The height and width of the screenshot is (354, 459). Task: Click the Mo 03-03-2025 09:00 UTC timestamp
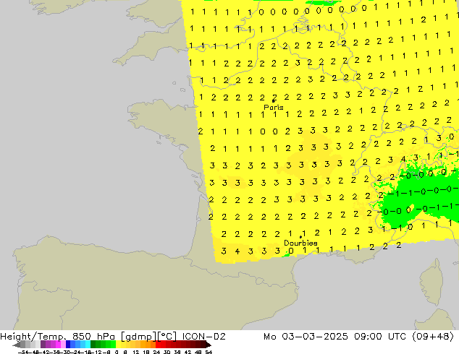click(x=334, y=337)
